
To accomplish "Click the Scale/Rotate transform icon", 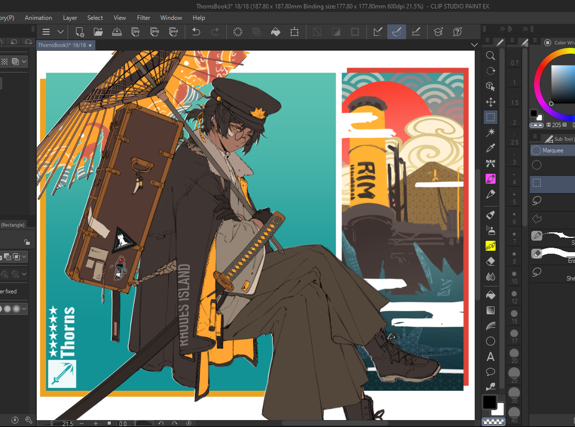I will pyautogui.click(x=294, y=32).
